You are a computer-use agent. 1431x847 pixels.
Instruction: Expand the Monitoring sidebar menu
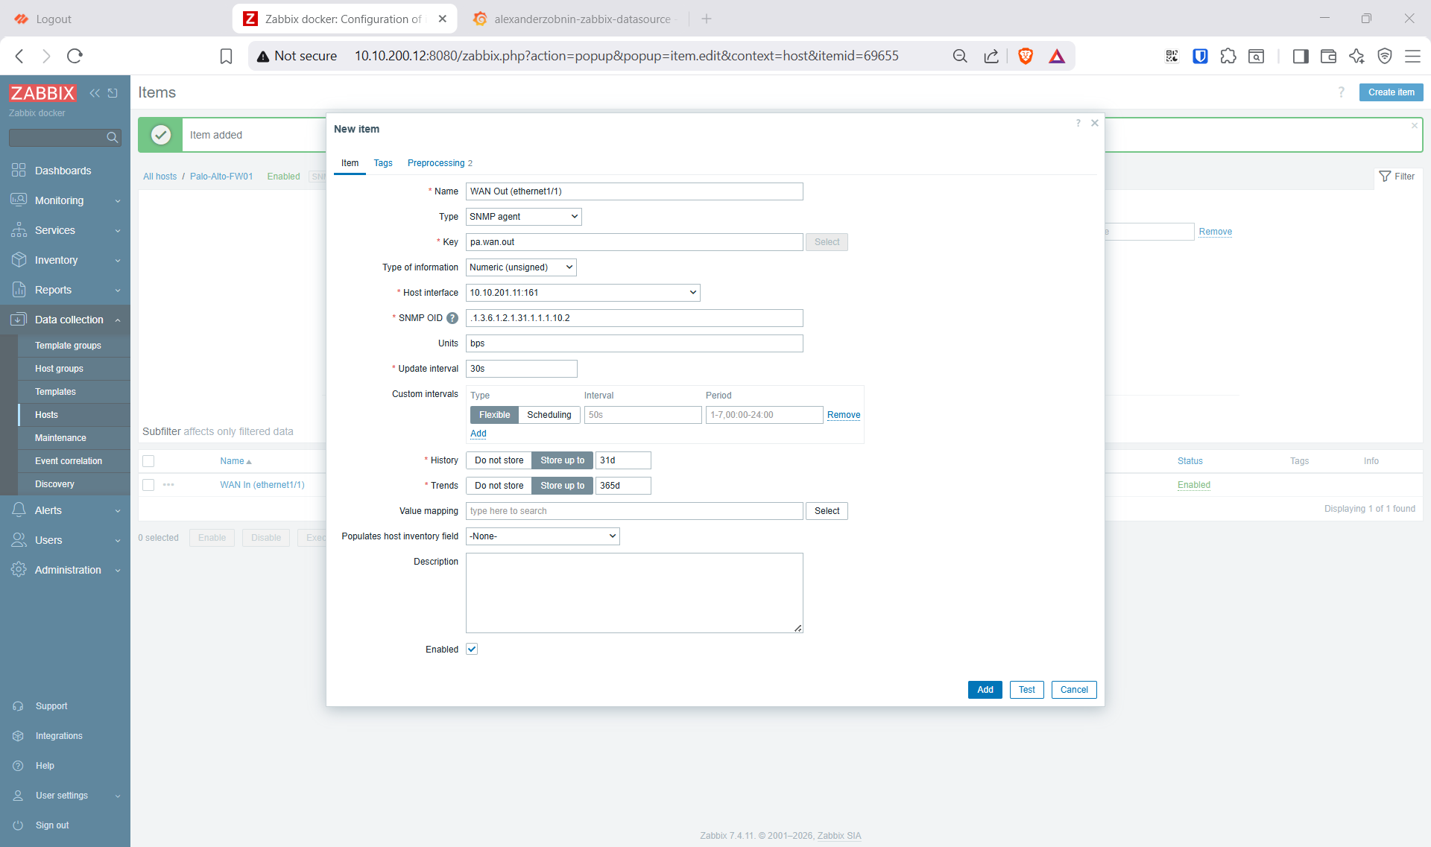click(x=66, y=200)
